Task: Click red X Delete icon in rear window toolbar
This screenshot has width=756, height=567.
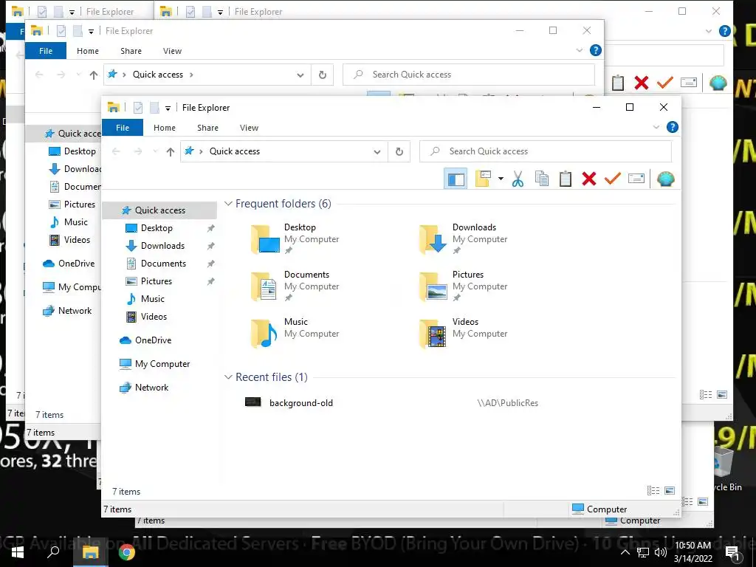Action: [x=642, y=83]
